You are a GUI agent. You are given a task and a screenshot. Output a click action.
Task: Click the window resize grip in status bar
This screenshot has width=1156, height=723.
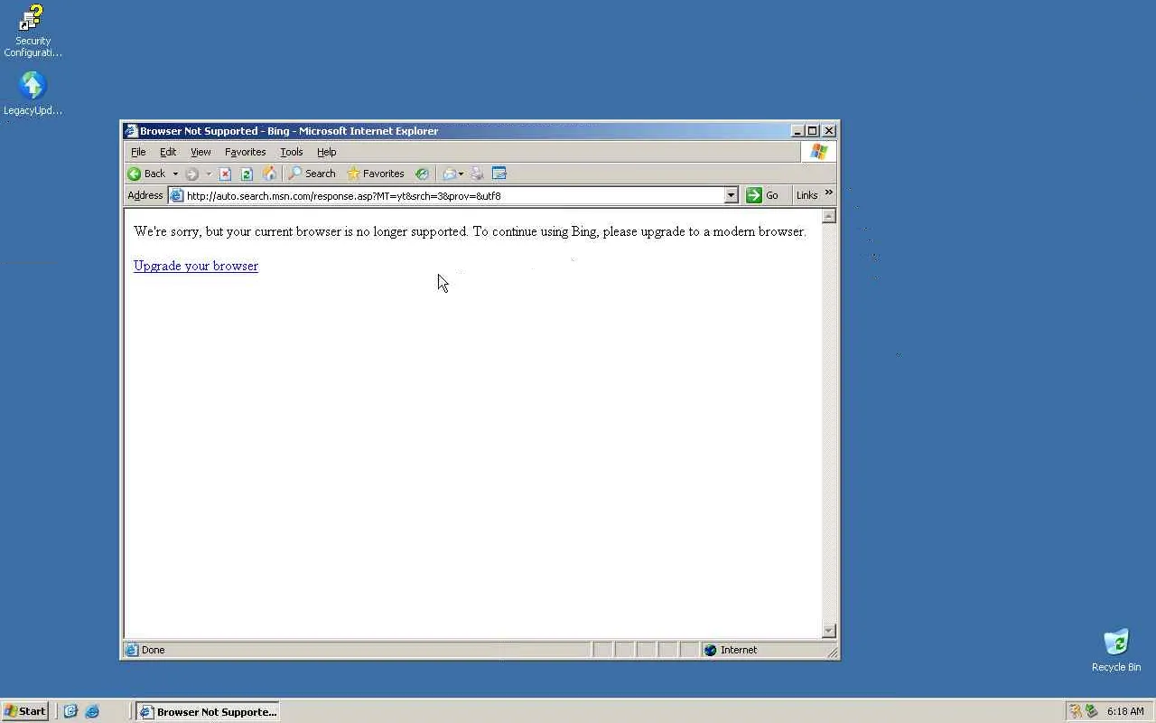(833, 652)
